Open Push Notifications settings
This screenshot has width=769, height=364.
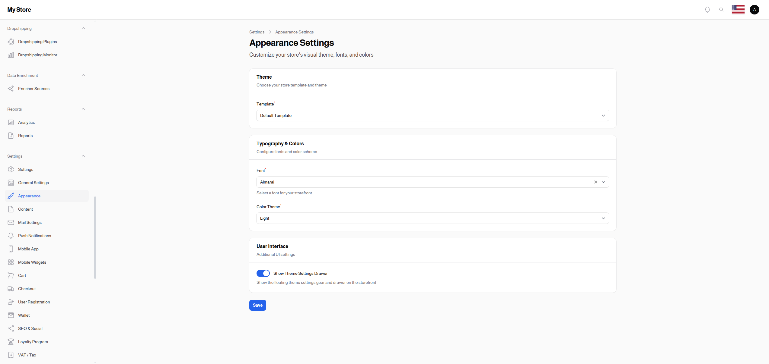pos(34,236)
